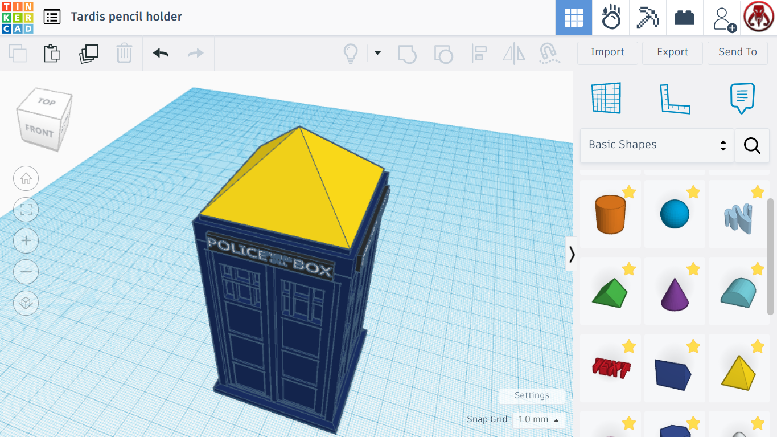Image resolution: width=777 pixels, height=437 pixels.
Task: Click the Zoom out minus button
Action: tap(26, 272)
